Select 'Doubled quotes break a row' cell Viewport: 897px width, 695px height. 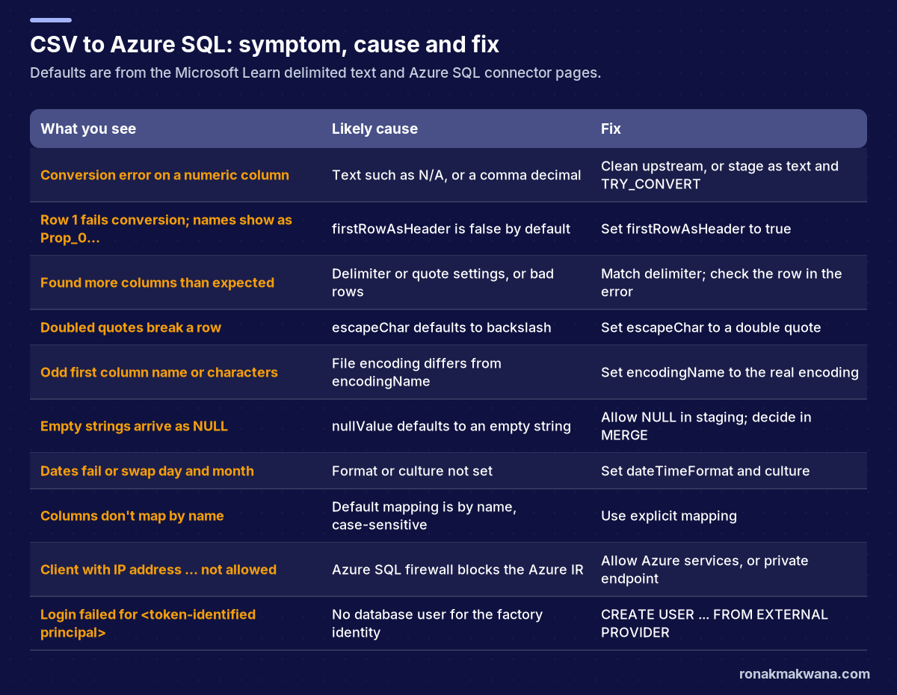131,327
